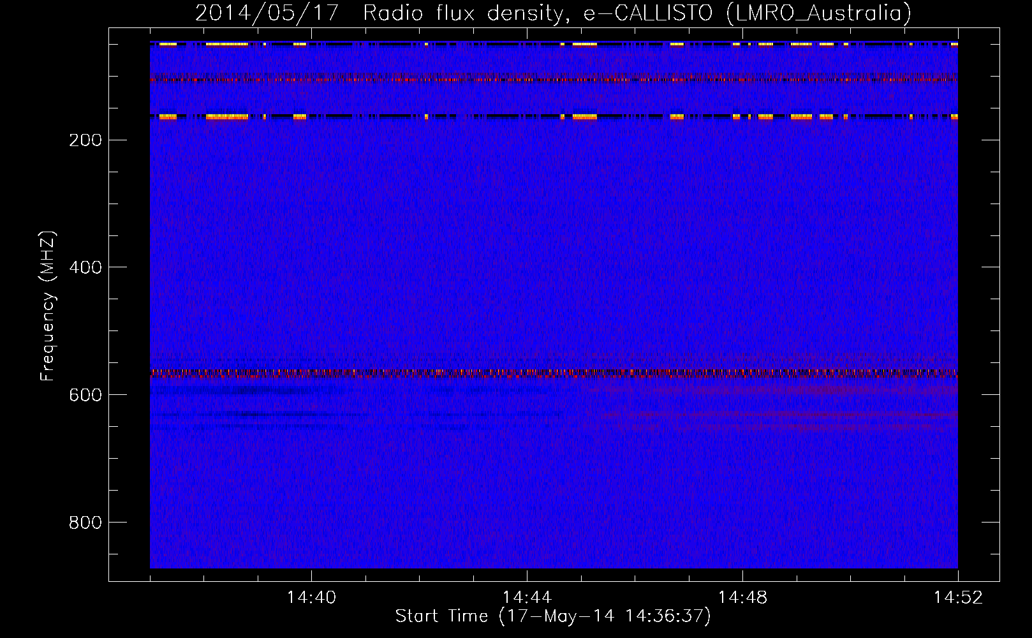Viewport: 1032px width, 638px height.
Task: Click the 600 frequency tick label
Action: (x=85, y=395)
